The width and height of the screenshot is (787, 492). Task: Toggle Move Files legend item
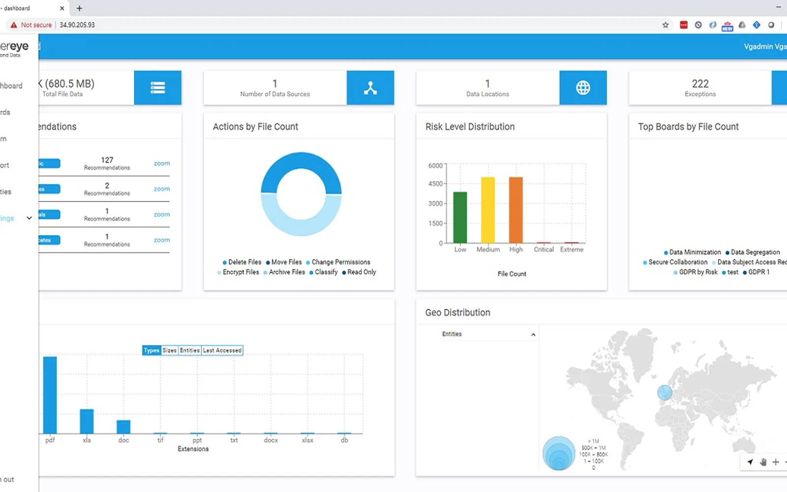tap(284, 262)
